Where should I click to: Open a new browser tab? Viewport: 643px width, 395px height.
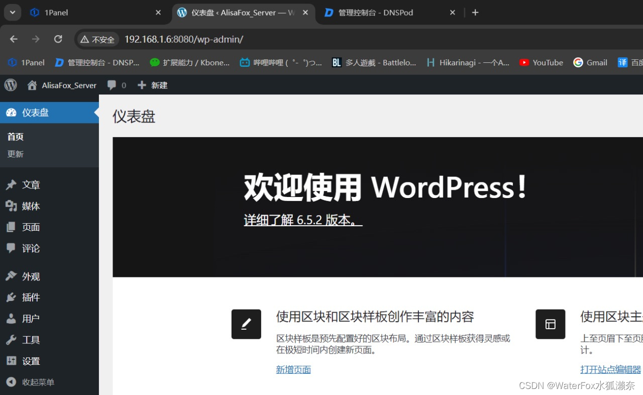pyautogui.click(x=475, y=13)
